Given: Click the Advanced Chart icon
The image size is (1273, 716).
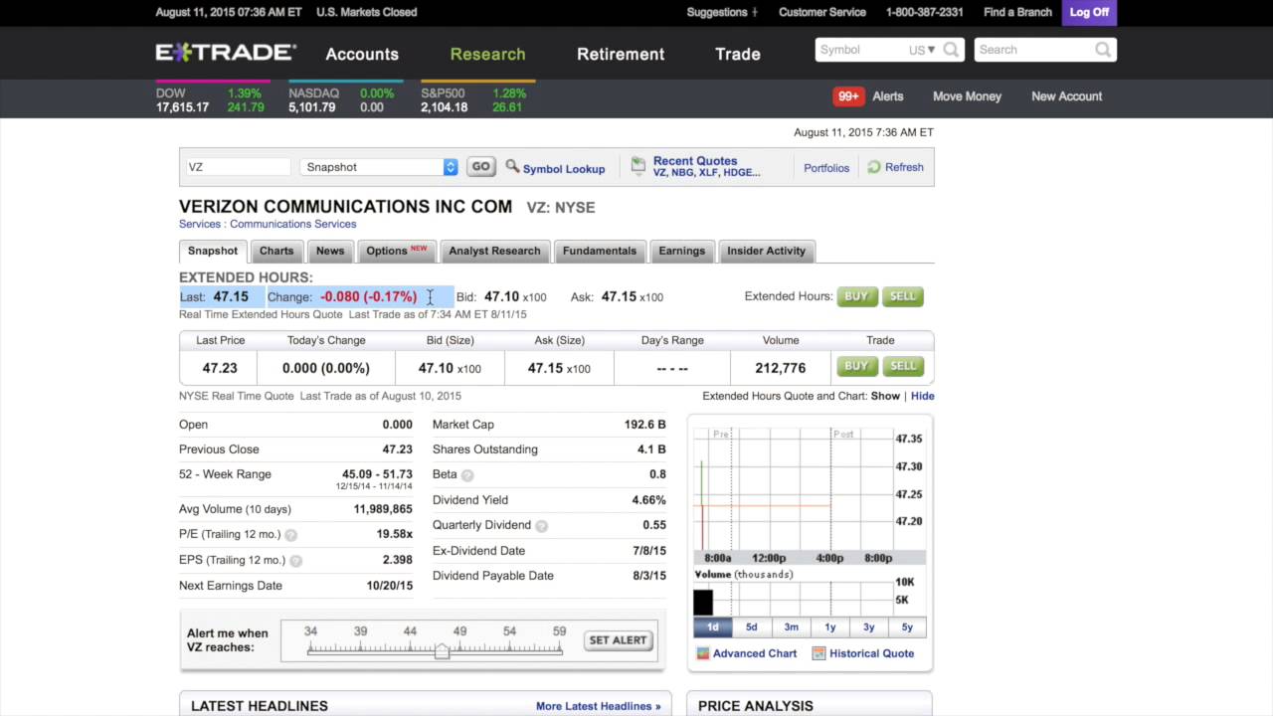Looking at the screenshot, I should 703,653.
